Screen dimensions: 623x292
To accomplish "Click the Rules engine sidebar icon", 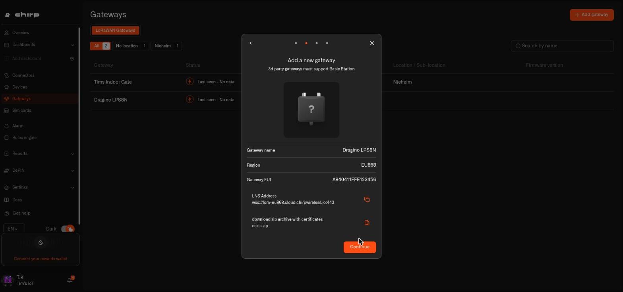I will click(6, 138).
